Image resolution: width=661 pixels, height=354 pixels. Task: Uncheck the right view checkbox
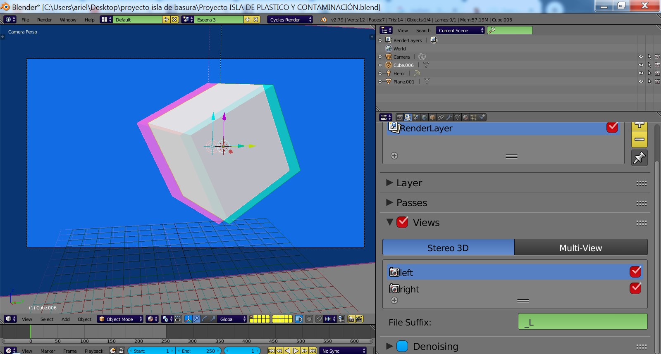tap(635, 288)
